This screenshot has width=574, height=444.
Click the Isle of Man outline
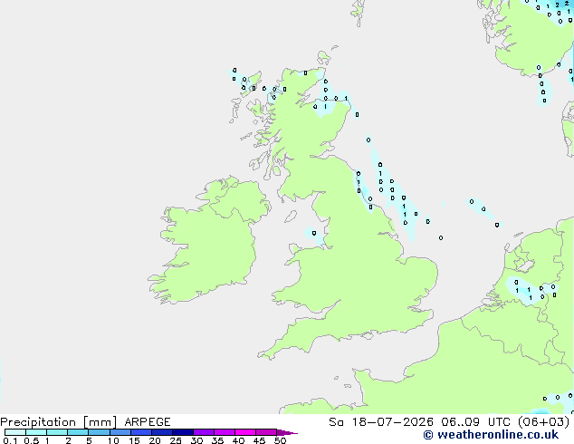[291, 217]
